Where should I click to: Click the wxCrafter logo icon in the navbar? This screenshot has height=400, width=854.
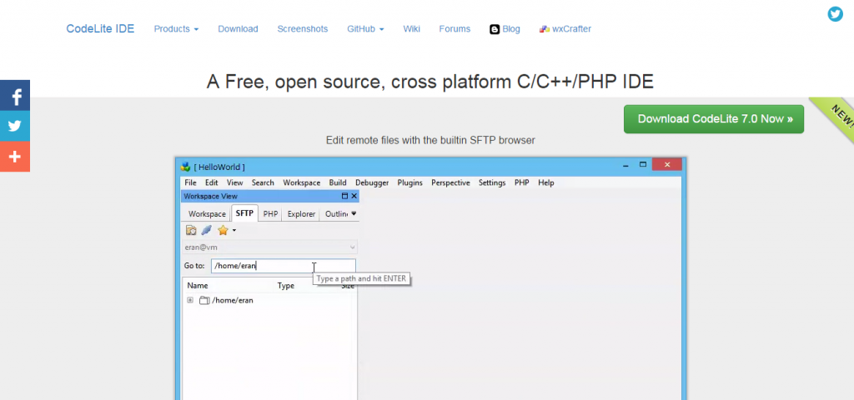544,29
